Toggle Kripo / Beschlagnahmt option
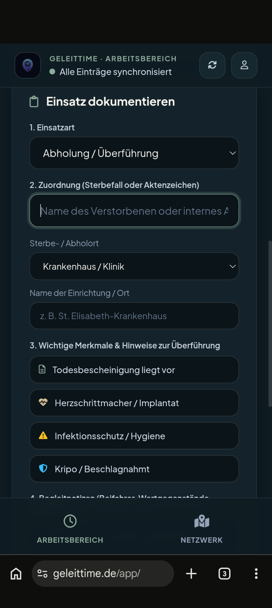 click(134, 469)
